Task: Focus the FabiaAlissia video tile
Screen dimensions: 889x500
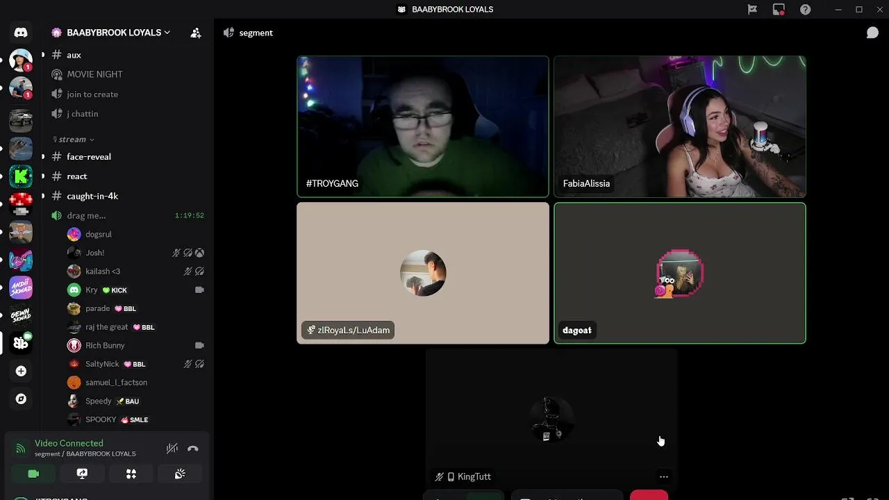Action: point(680,126)
